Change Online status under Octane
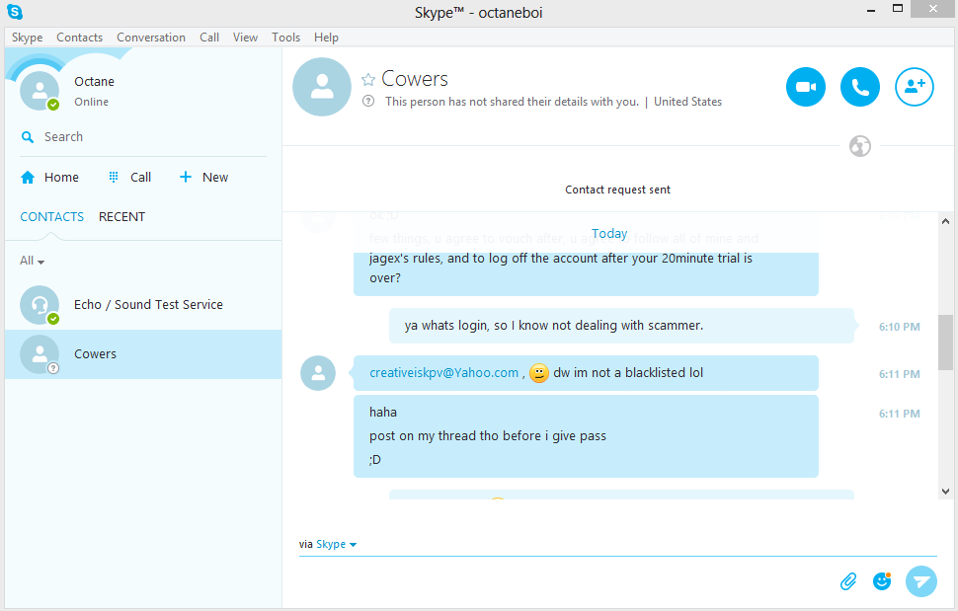The height and width of the screenshot is (611, 958). point(91,102)
